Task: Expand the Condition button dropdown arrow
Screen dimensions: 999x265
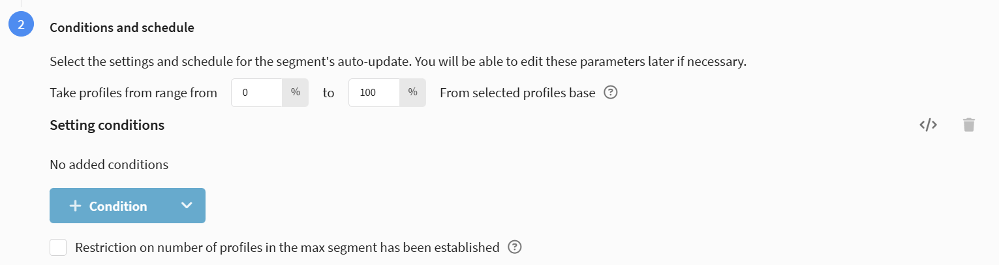Action: pyautogui.click(x=187, y=206)
